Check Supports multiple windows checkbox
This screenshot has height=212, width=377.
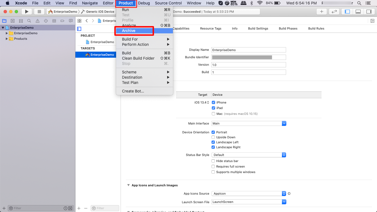[213, 172]
